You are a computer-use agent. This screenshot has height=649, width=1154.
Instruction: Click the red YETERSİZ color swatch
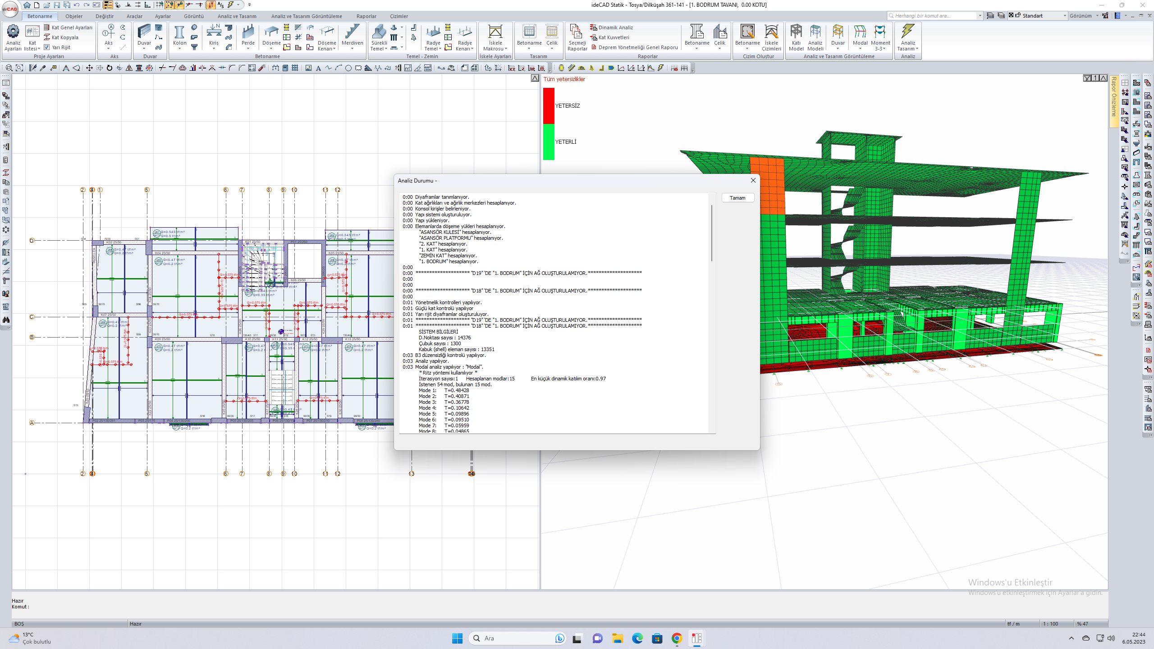549,105
